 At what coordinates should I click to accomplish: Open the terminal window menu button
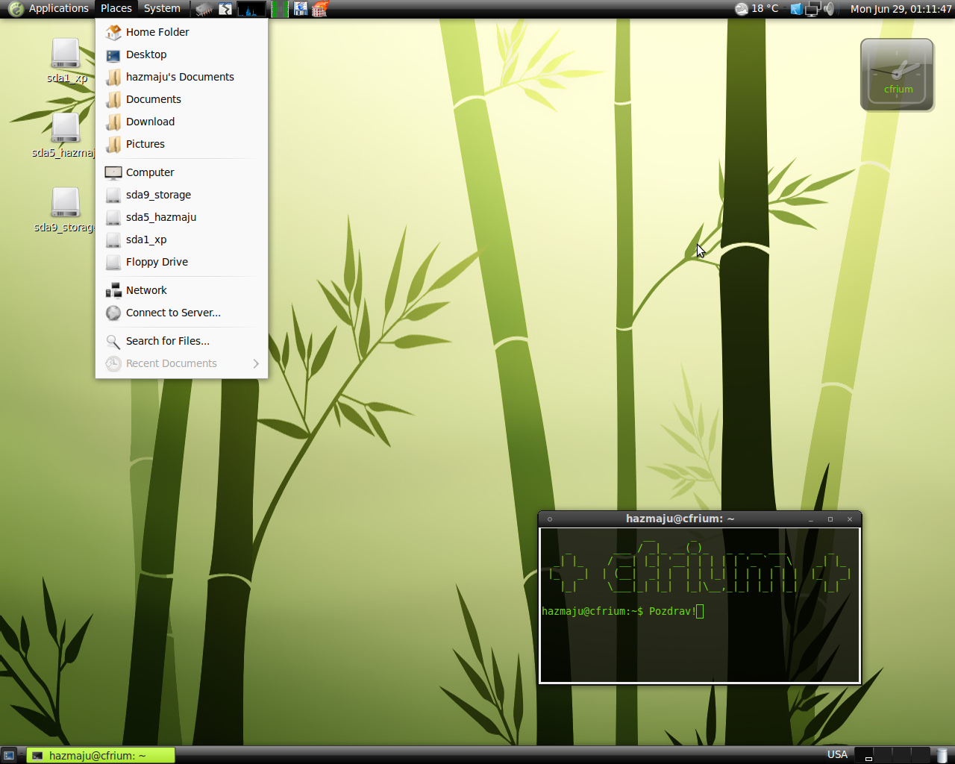[550, 519]
